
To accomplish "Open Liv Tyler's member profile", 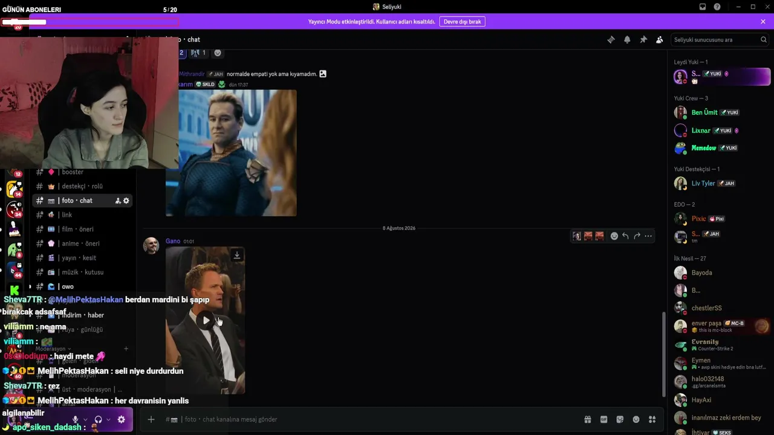I will pos(721,183).
